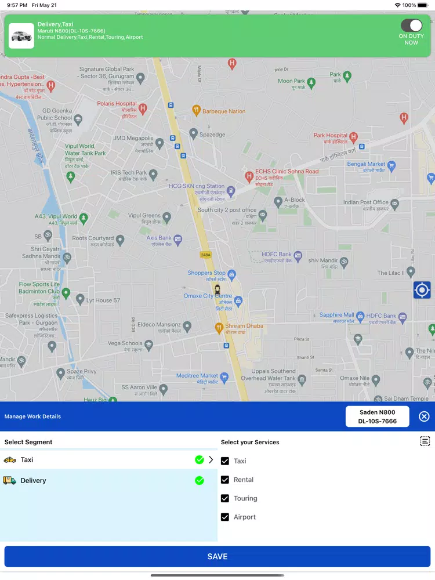Viewport: 435px width, 580px height.
Task: Check the battery indicator in status bar
Action: tap(422, 5)
